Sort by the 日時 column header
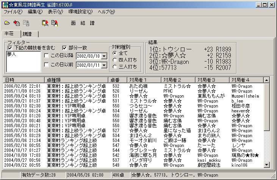Image resolution: width=277 pixels, height=180 pixels. pos(24,80)
